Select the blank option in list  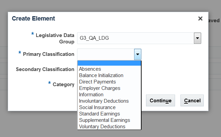(x=109, y=63)
